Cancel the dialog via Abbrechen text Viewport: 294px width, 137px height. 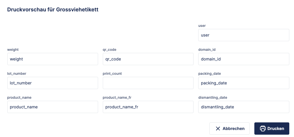233,129
